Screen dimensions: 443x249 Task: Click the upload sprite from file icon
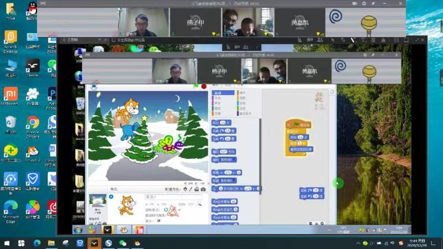click(x=197, y=189)
